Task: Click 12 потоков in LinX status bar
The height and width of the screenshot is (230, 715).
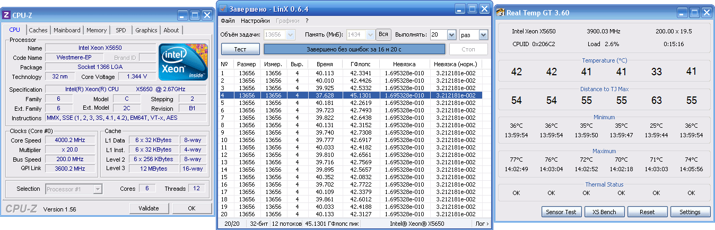Action: click(x=286, y=224)
